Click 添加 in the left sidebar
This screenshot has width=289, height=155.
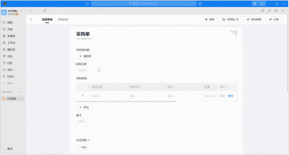click(x=8, y=83)
